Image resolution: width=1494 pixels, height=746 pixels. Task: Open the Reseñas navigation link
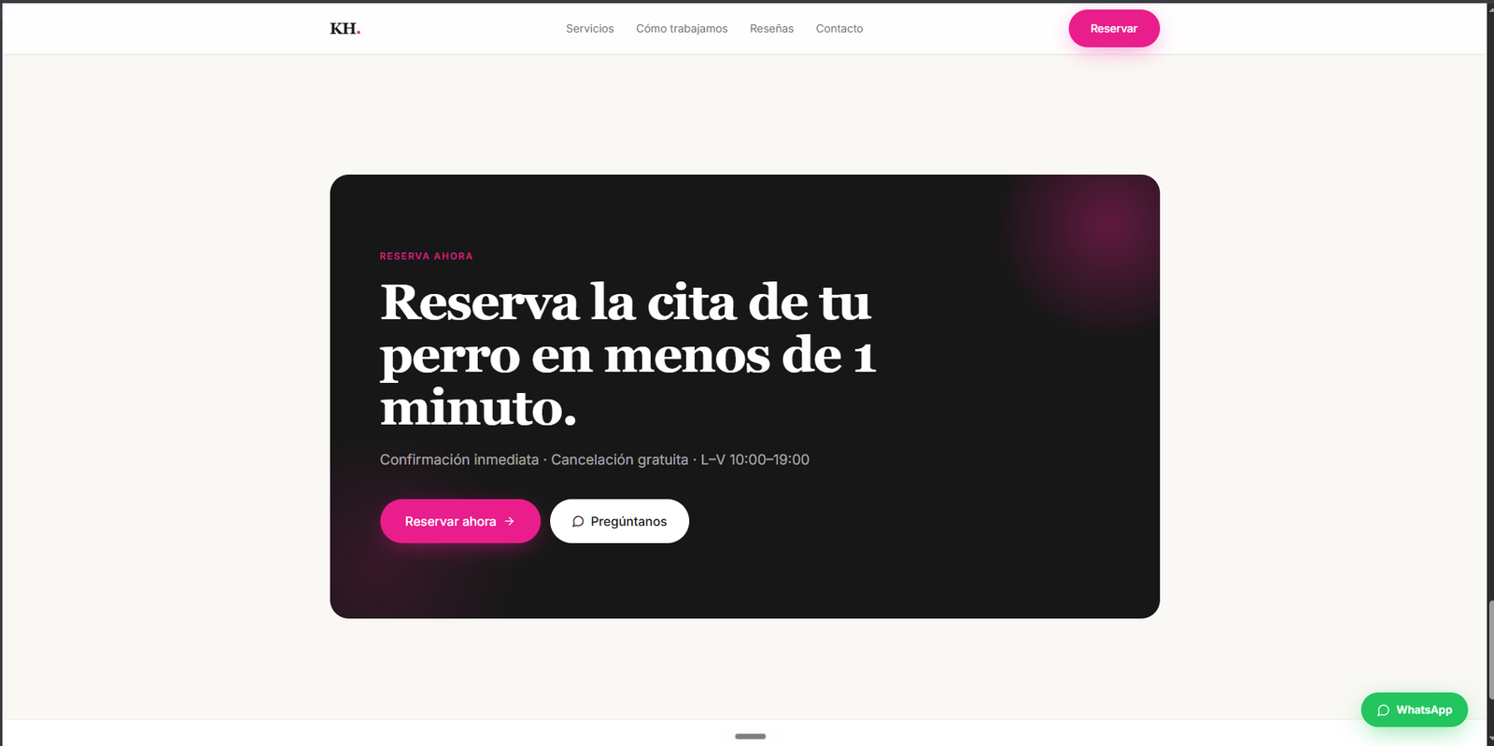(771, 29)
